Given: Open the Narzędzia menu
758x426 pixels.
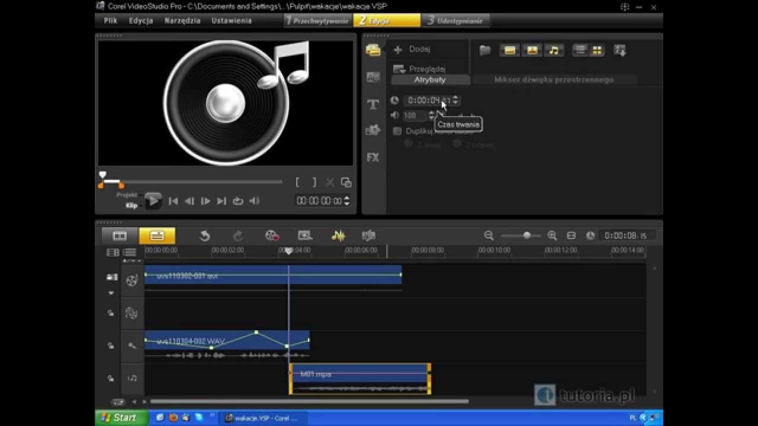Looking at the screenshot, I should coord(182,20).
